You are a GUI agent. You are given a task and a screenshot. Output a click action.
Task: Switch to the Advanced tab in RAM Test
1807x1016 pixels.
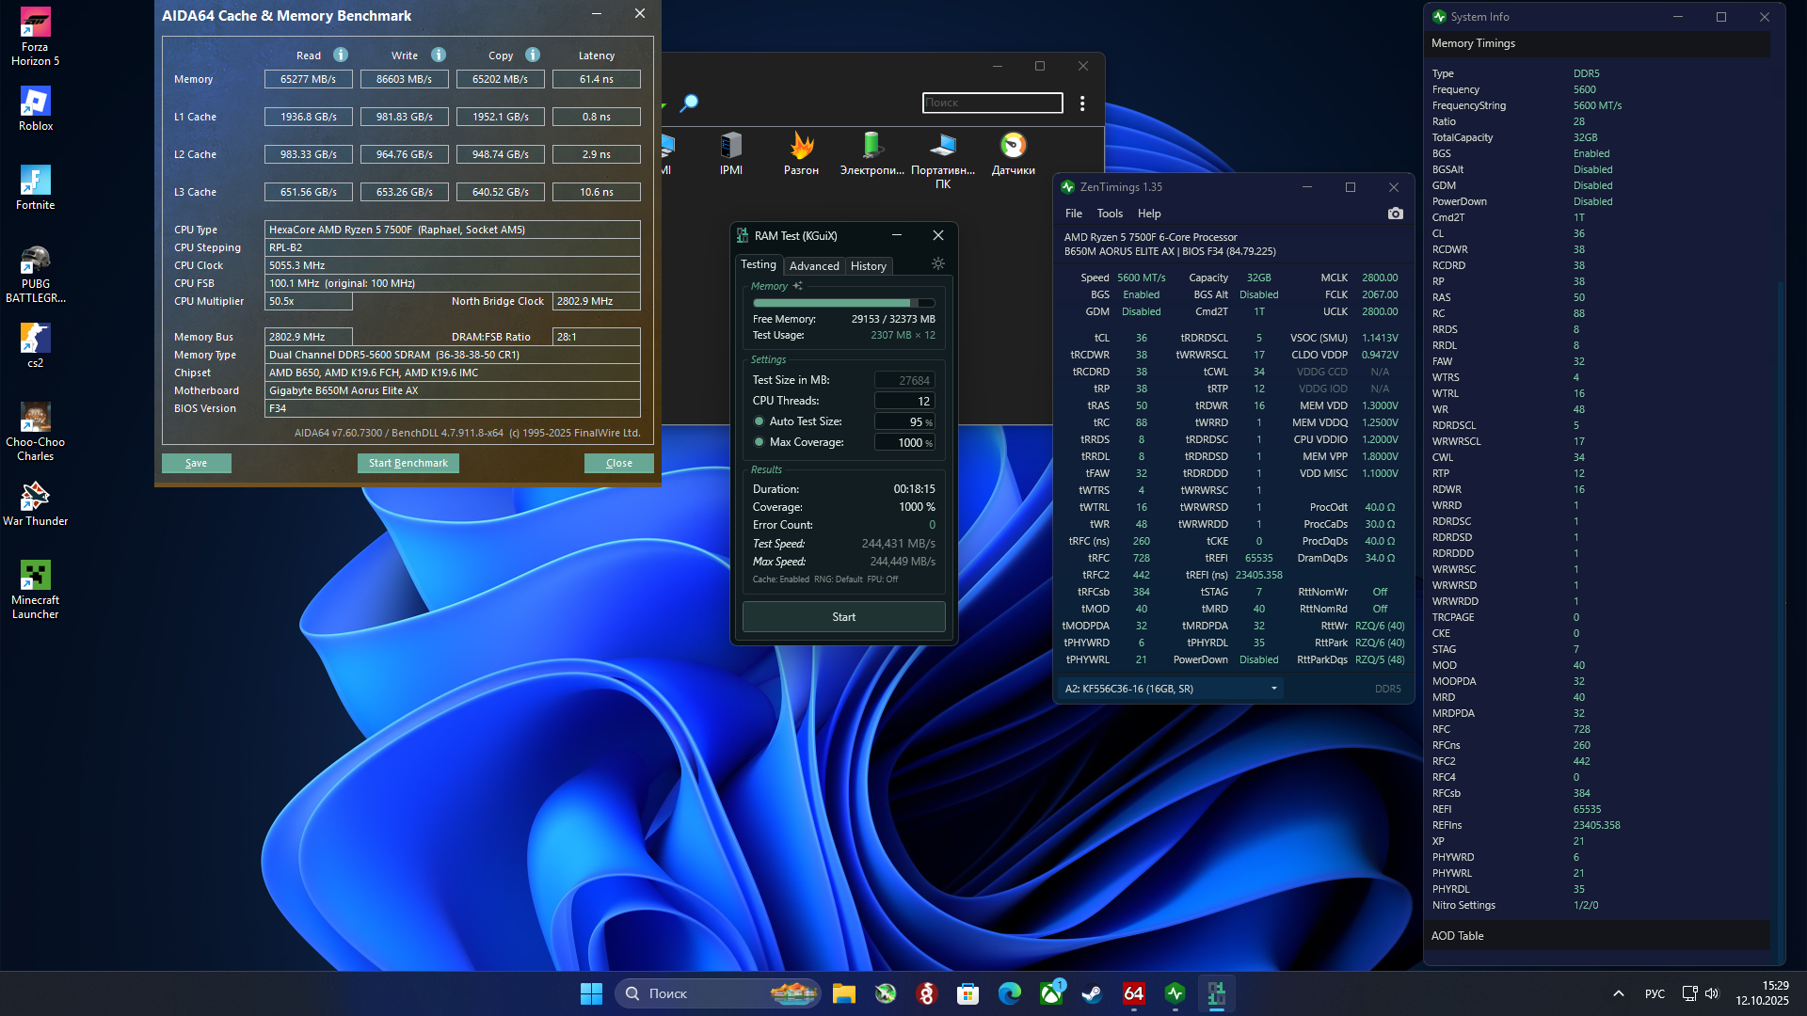[x=814, y=266]
